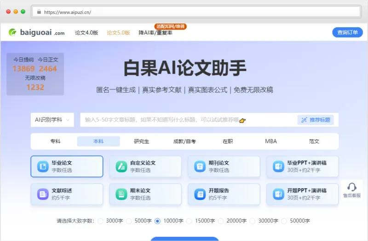Switch to 本科 education level tab
This screenshot has width=368, height=241.
coord(98,141)
